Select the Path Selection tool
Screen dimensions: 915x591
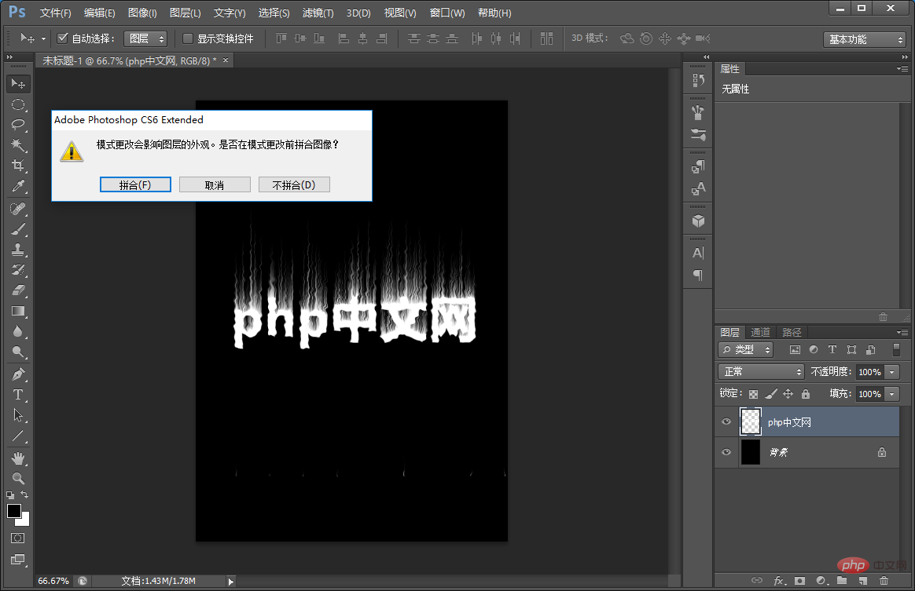18,415
